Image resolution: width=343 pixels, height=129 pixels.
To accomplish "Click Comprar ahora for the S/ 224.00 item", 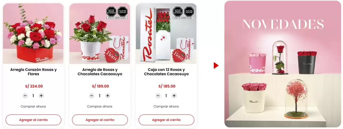I will pyautogui.click(x=33, y=106).
